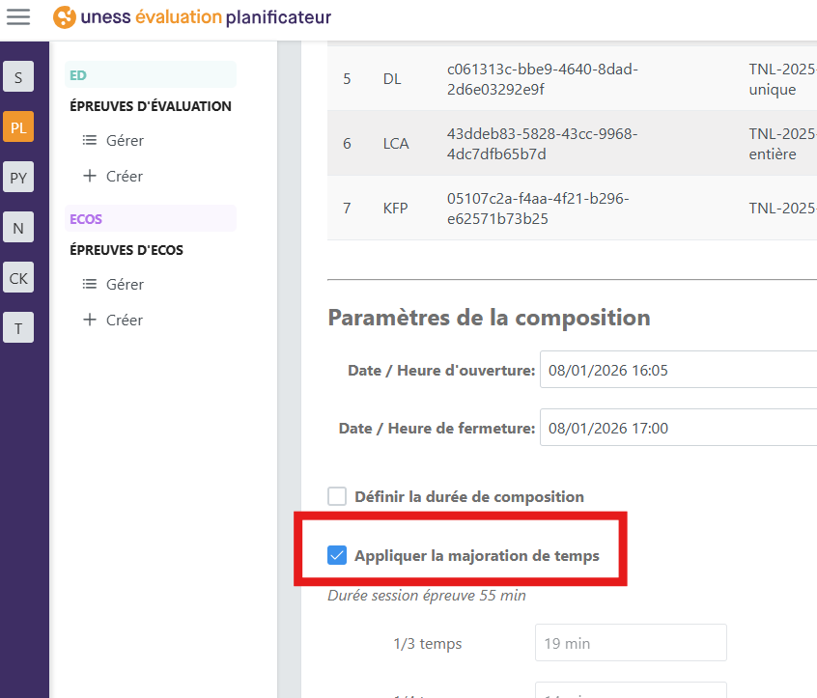This screenshot has width=817, height=698.
Task: Open the T sidebar module
Action: (18, 328)
